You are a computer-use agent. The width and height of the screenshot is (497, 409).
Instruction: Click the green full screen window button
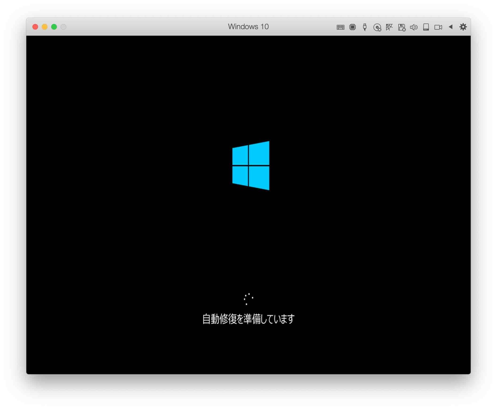[54, 27]
